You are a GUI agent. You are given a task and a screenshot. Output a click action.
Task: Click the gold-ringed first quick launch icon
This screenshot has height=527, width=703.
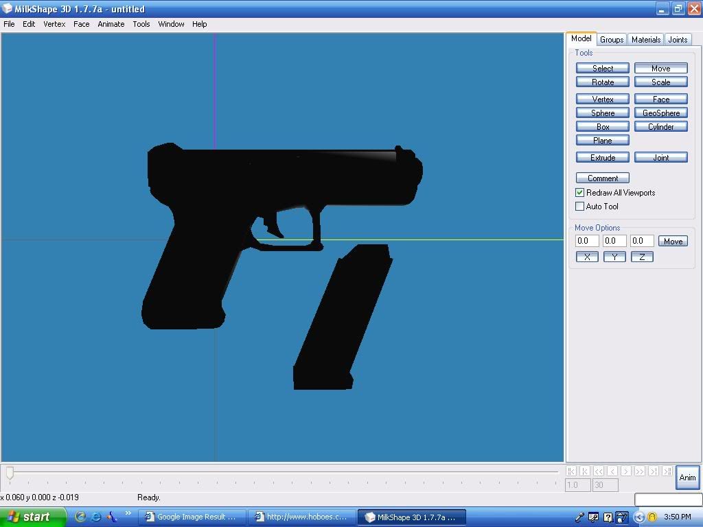coord(80,517)
